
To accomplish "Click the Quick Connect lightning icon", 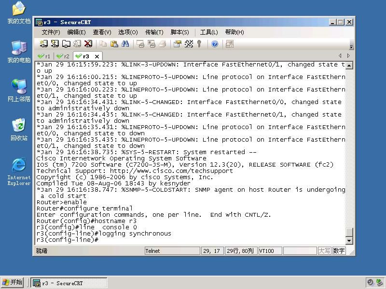I will 55,44.
